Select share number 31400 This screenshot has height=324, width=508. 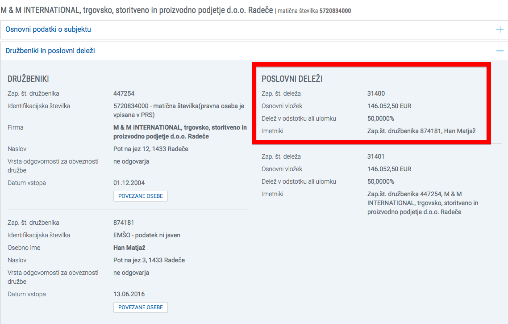[376, 93]
